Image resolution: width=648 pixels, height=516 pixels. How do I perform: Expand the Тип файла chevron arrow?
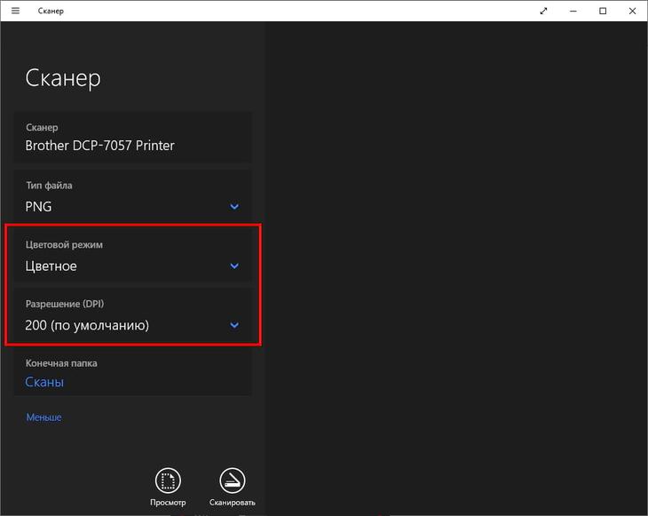[234, 207]
